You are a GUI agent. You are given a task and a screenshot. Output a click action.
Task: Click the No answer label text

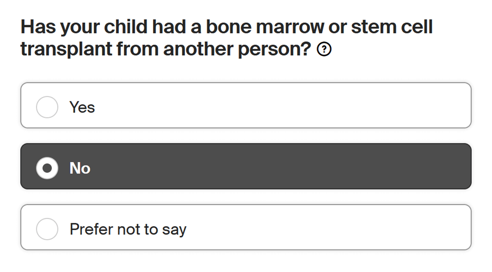point(80,168)
